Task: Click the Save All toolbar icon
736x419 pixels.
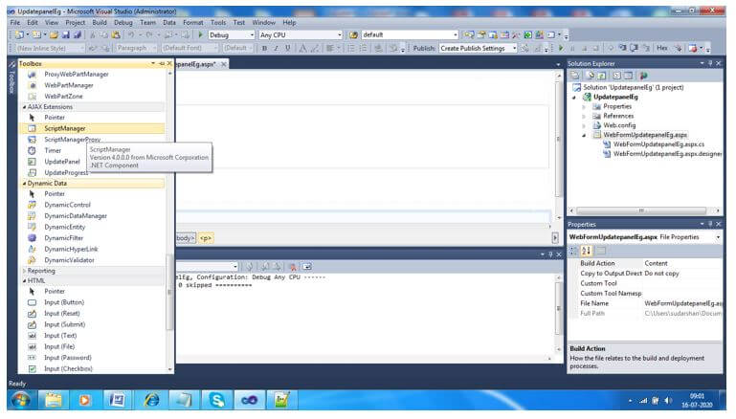Action: (x=77, y=34)
